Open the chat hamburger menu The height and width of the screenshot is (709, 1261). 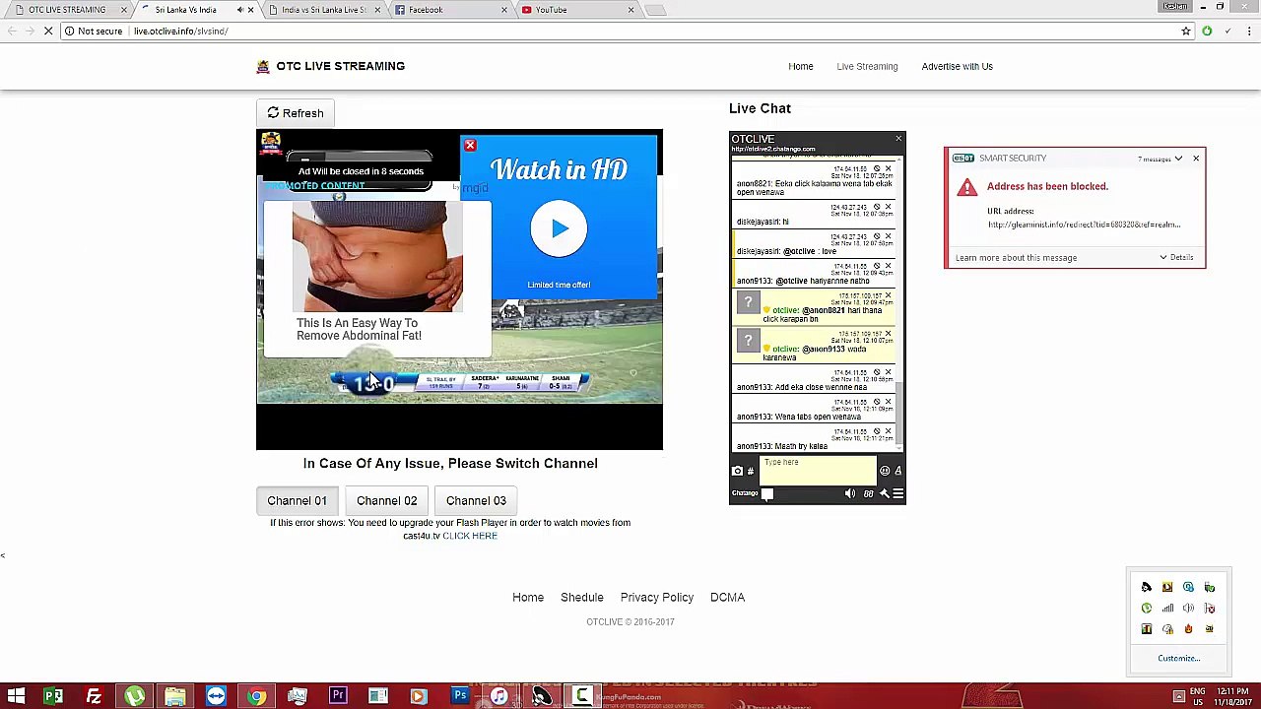pos(897,493)
